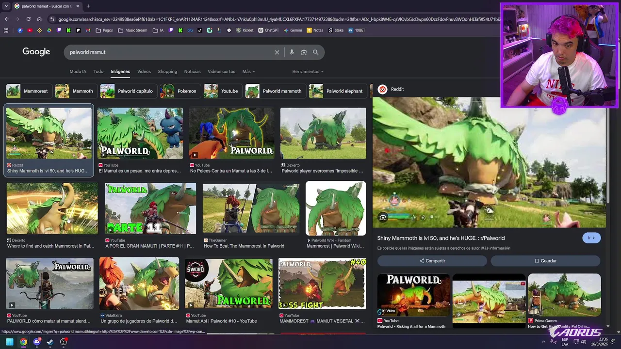The width and height of the screenshot is (621, 349).
Task: Open A POR EL GRAN MAMUT thumbnail
Action: click(x=150, y=208)
